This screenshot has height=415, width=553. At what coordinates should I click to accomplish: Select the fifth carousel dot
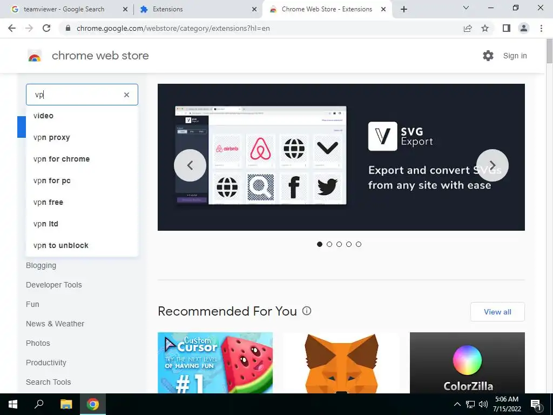(359, 244)
